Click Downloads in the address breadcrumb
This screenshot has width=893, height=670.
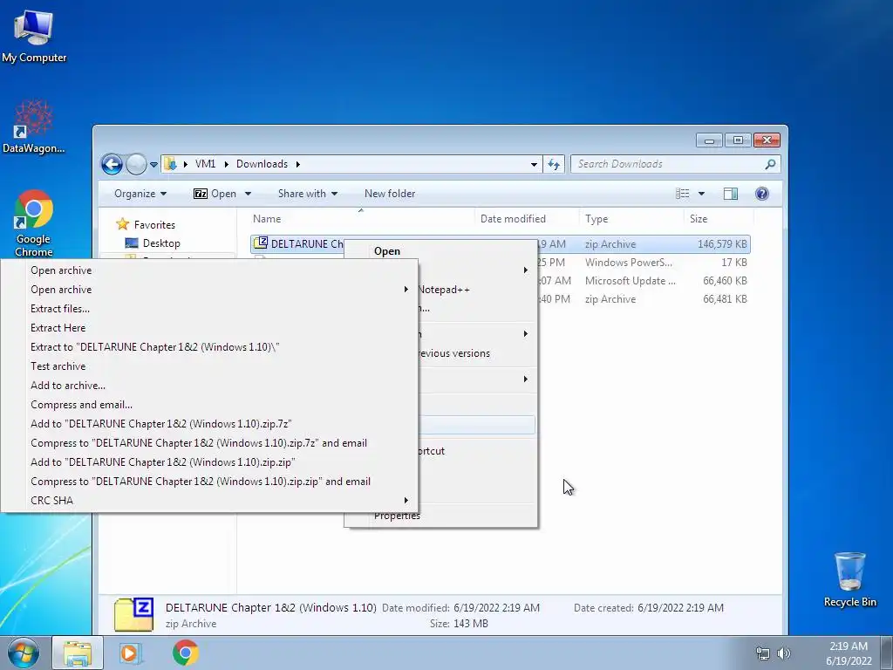click(262, 164)
